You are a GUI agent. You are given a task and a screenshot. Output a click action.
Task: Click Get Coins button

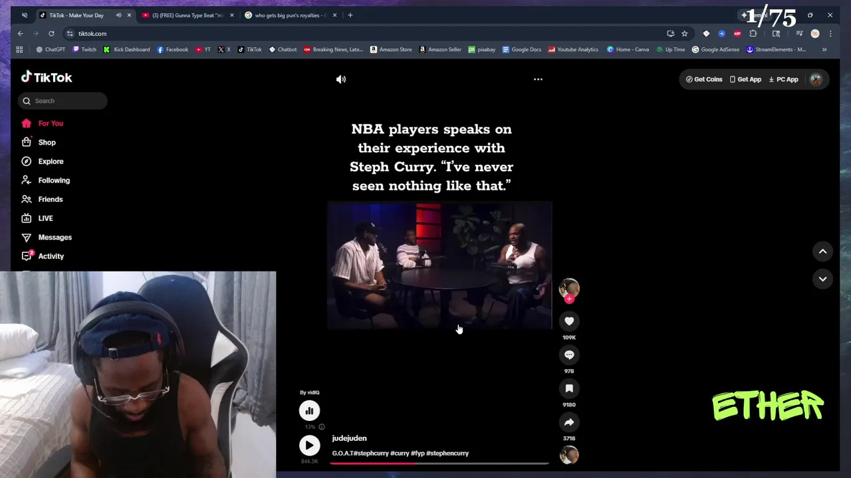(x=704, y=79)
